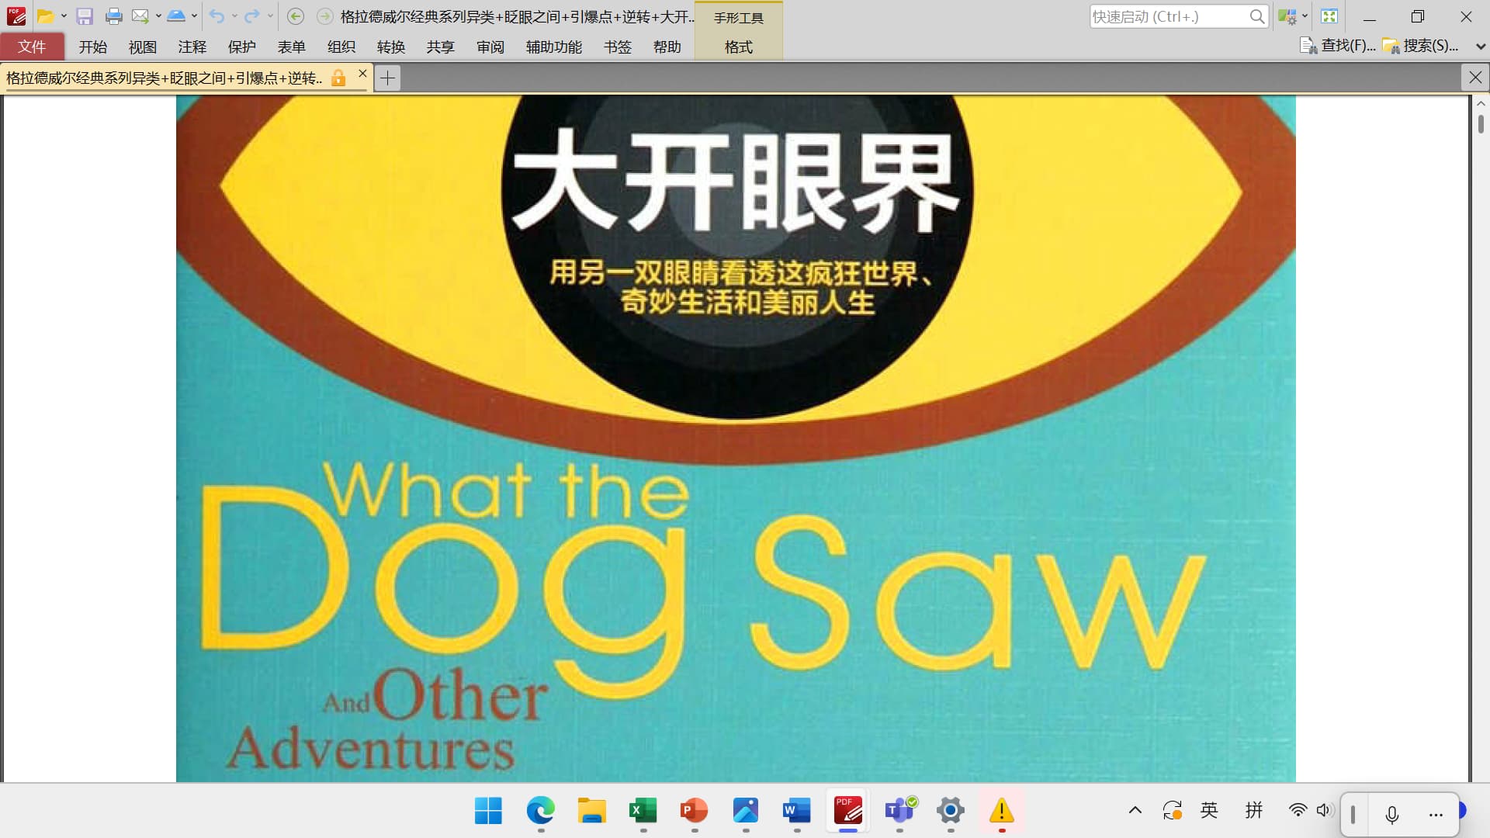
Task: Click the vertical scrollbar thumb
Action: click(x=1481, y=124)
